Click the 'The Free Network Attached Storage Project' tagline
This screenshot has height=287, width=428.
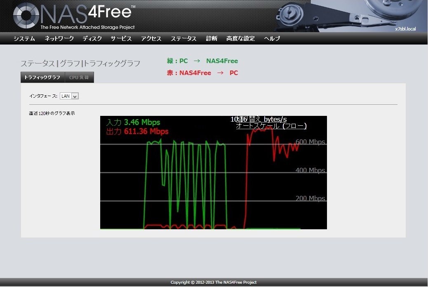pos(87,27)
